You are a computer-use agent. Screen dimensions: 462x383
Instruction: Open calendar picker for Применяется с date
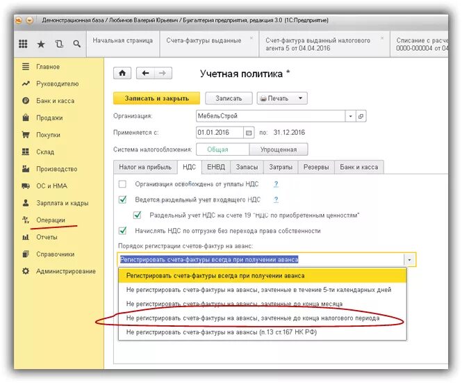click(249, 133)
